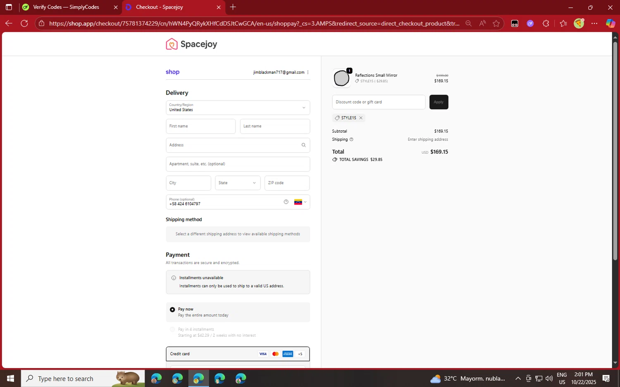
Task: Select Pay in 4 installments option
Action: (x=172, y=329)
